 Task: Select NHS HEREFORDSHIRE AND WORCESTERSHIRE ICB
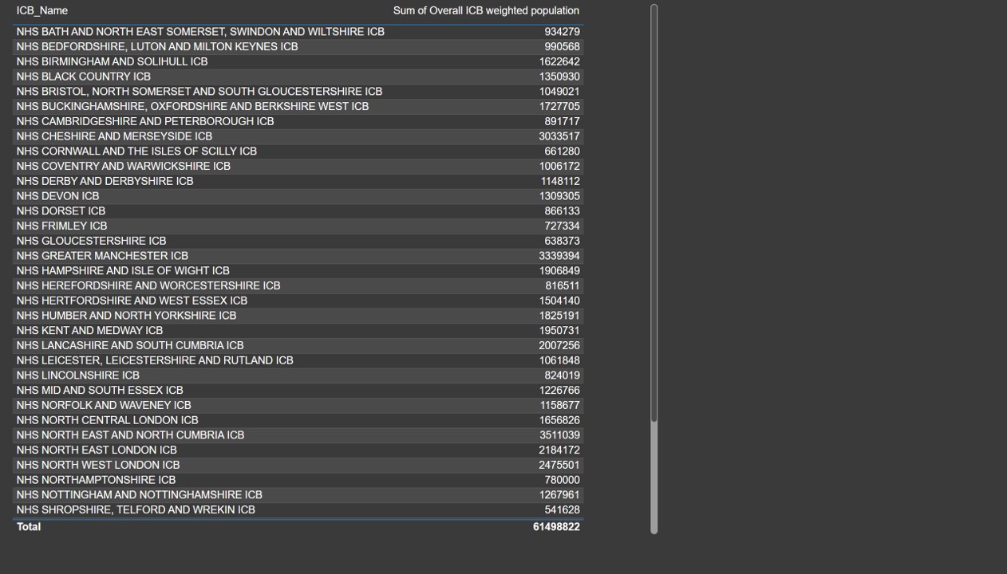coord(148,285)
